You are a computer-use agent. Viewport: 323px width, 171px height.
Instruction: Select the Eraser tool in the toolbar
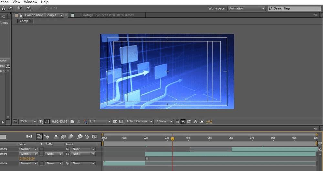pyautogui.click(x=10, y=8)
